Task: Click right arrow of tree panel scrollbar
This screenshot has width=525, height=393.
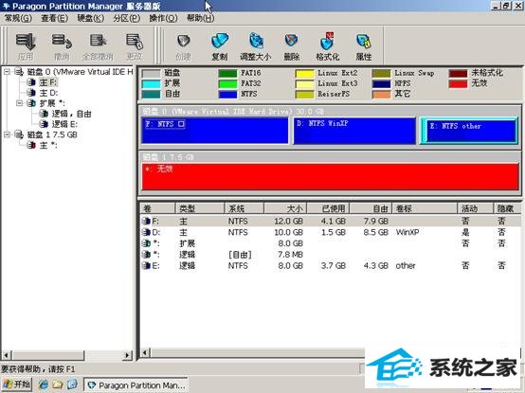Action: [x=127, y=355]
